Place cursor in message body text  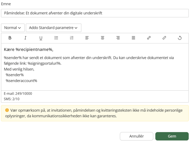[95, 67]
